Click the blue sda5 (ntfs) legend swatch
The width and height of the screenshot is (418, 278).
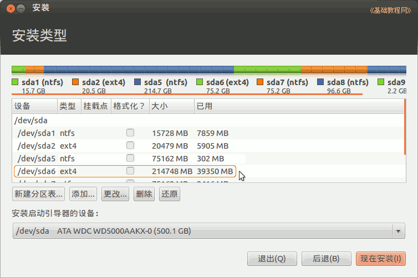coord(137,82)
